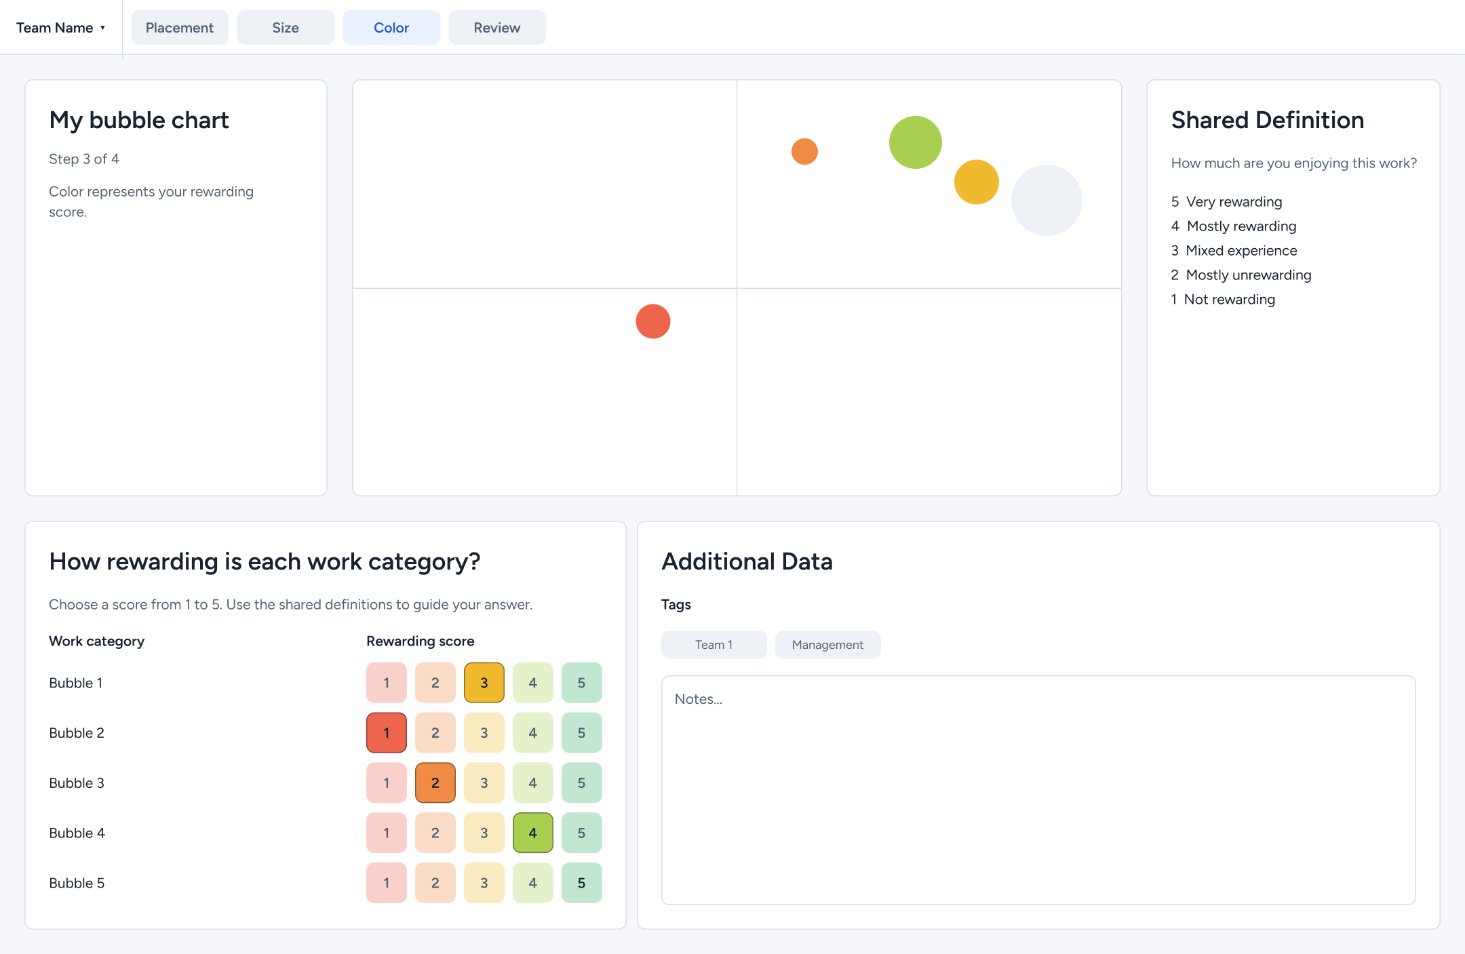Rate Bubble 2 with score 2
This screenshot has height=954, width=1465.
pos(435,733)
